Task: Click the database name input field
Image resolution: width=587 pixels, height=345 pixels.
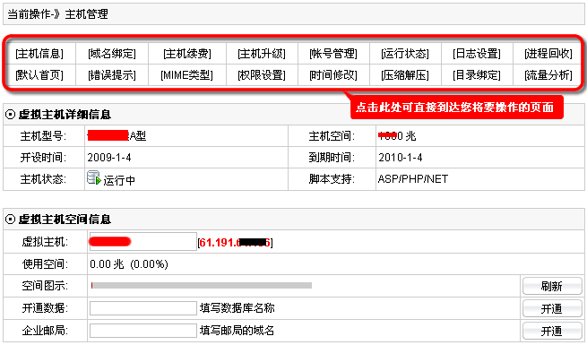Action: [x=143, y=308]
